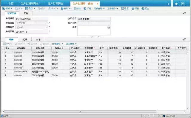The image size is (191, 118).
Task: Switch to the 生产订单列表 tab
Action: pos(56,4)
